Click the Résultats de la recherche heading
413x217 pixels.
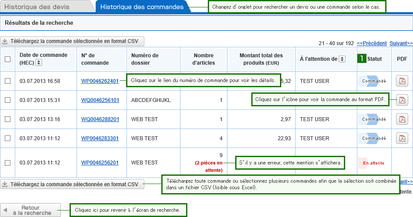click(x=39, y=23)
